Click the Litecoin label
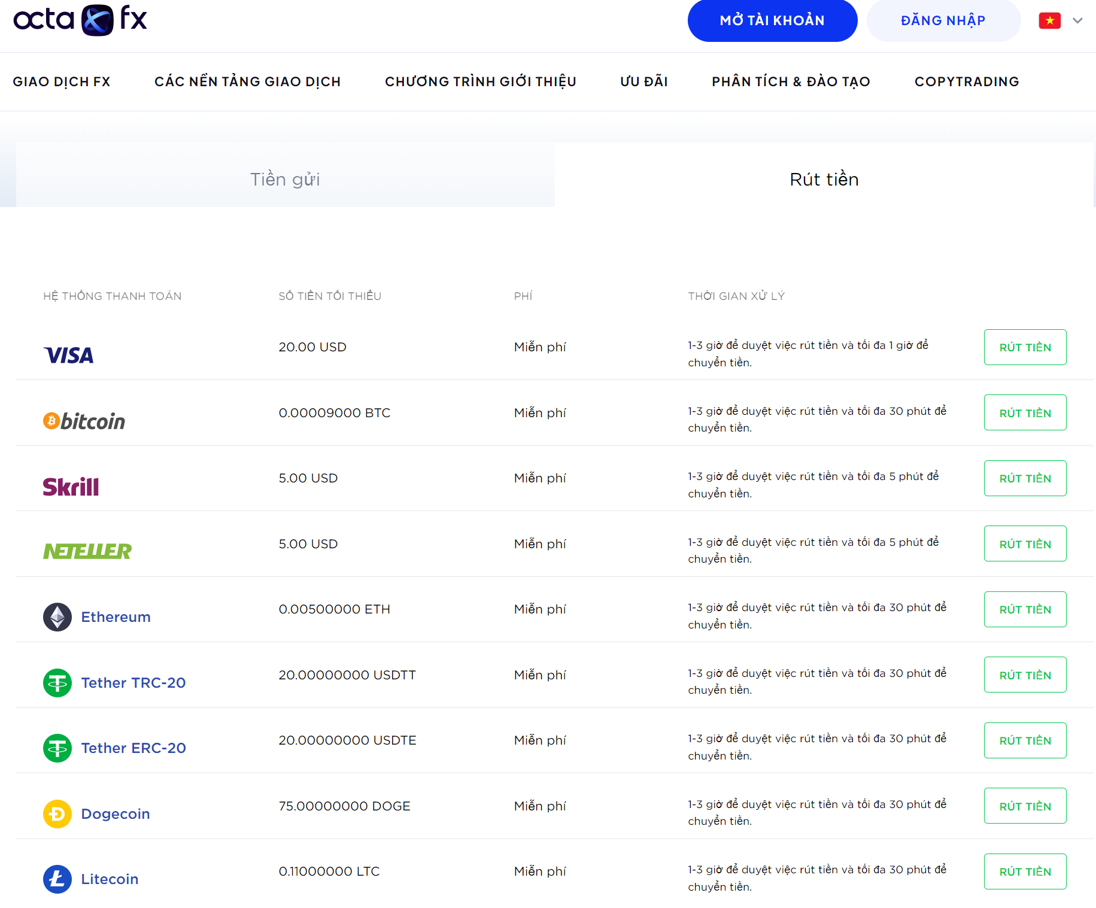1096x908 pixels. tap(110, 879)
